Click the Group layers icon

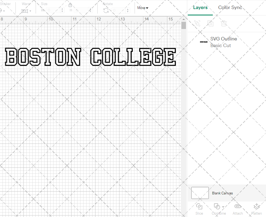[197, 23]
